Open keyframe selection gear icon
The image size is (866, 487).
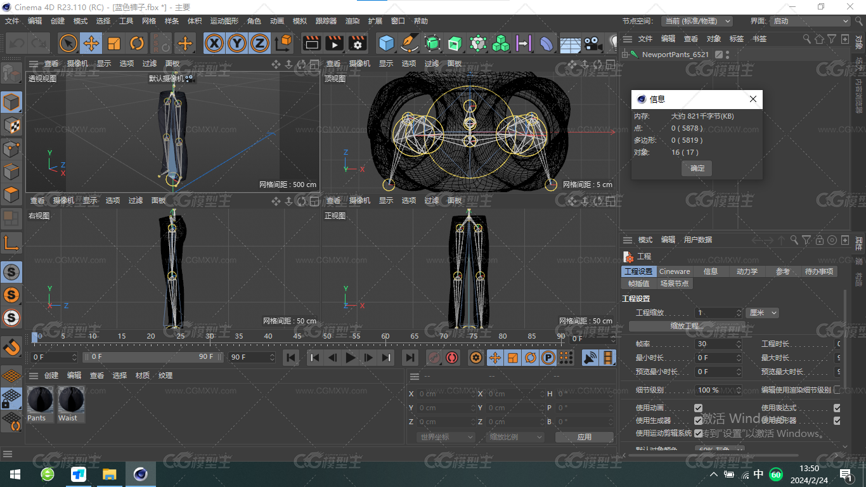click(476, 358)
